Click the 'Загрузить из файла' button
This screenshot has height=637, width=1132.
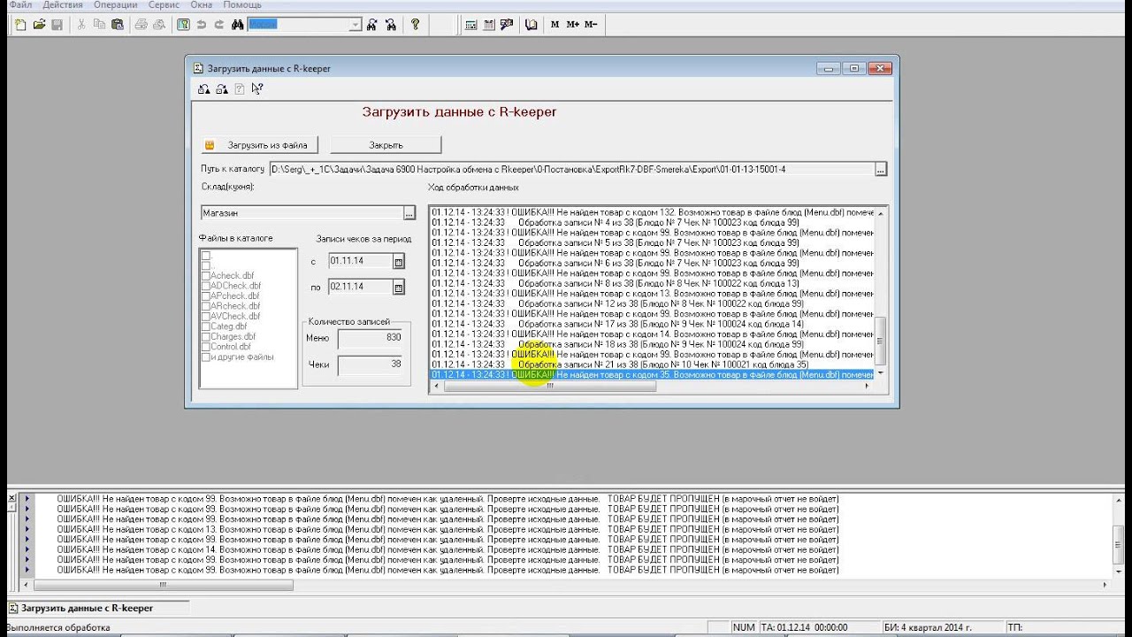(260, 145)
